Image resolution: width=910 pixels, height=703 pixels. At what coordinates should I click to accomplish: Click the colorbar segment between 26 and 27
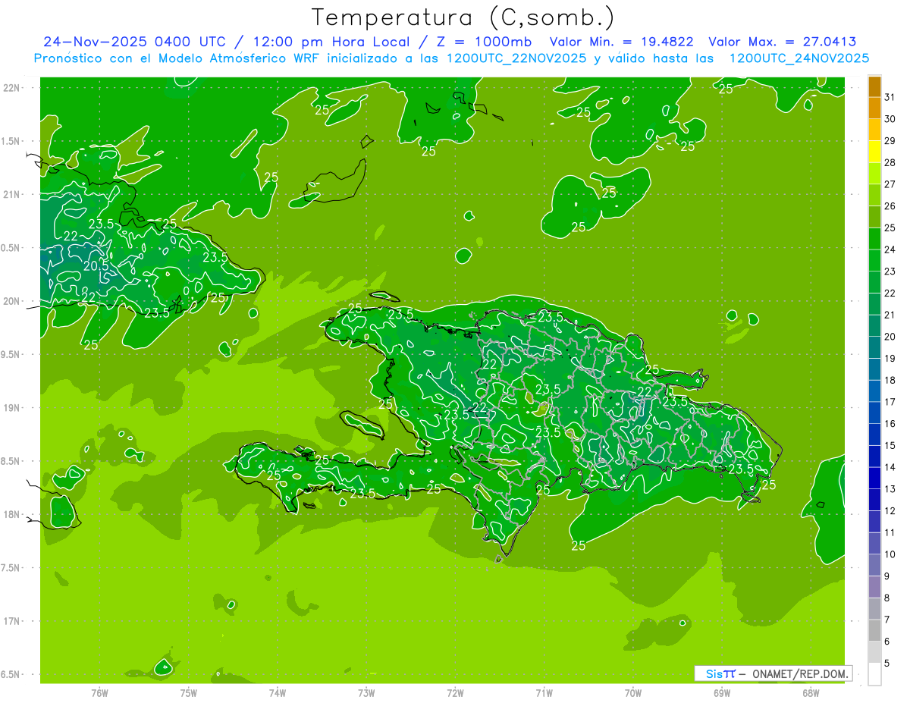[874, 195]
